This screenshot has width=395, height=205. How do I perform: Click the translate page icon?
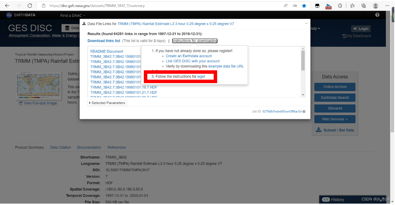click(x=295, y=6)
